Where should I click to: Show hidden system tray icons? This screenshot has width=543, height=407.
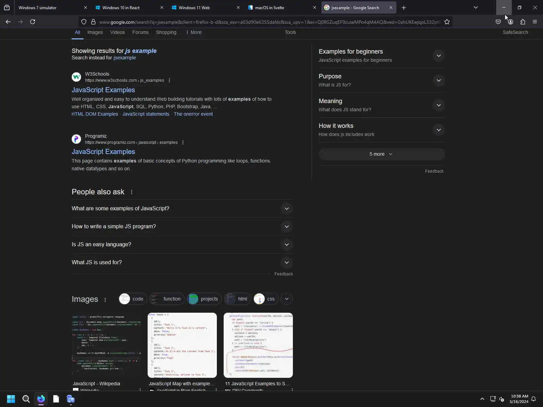coord(482,399)
